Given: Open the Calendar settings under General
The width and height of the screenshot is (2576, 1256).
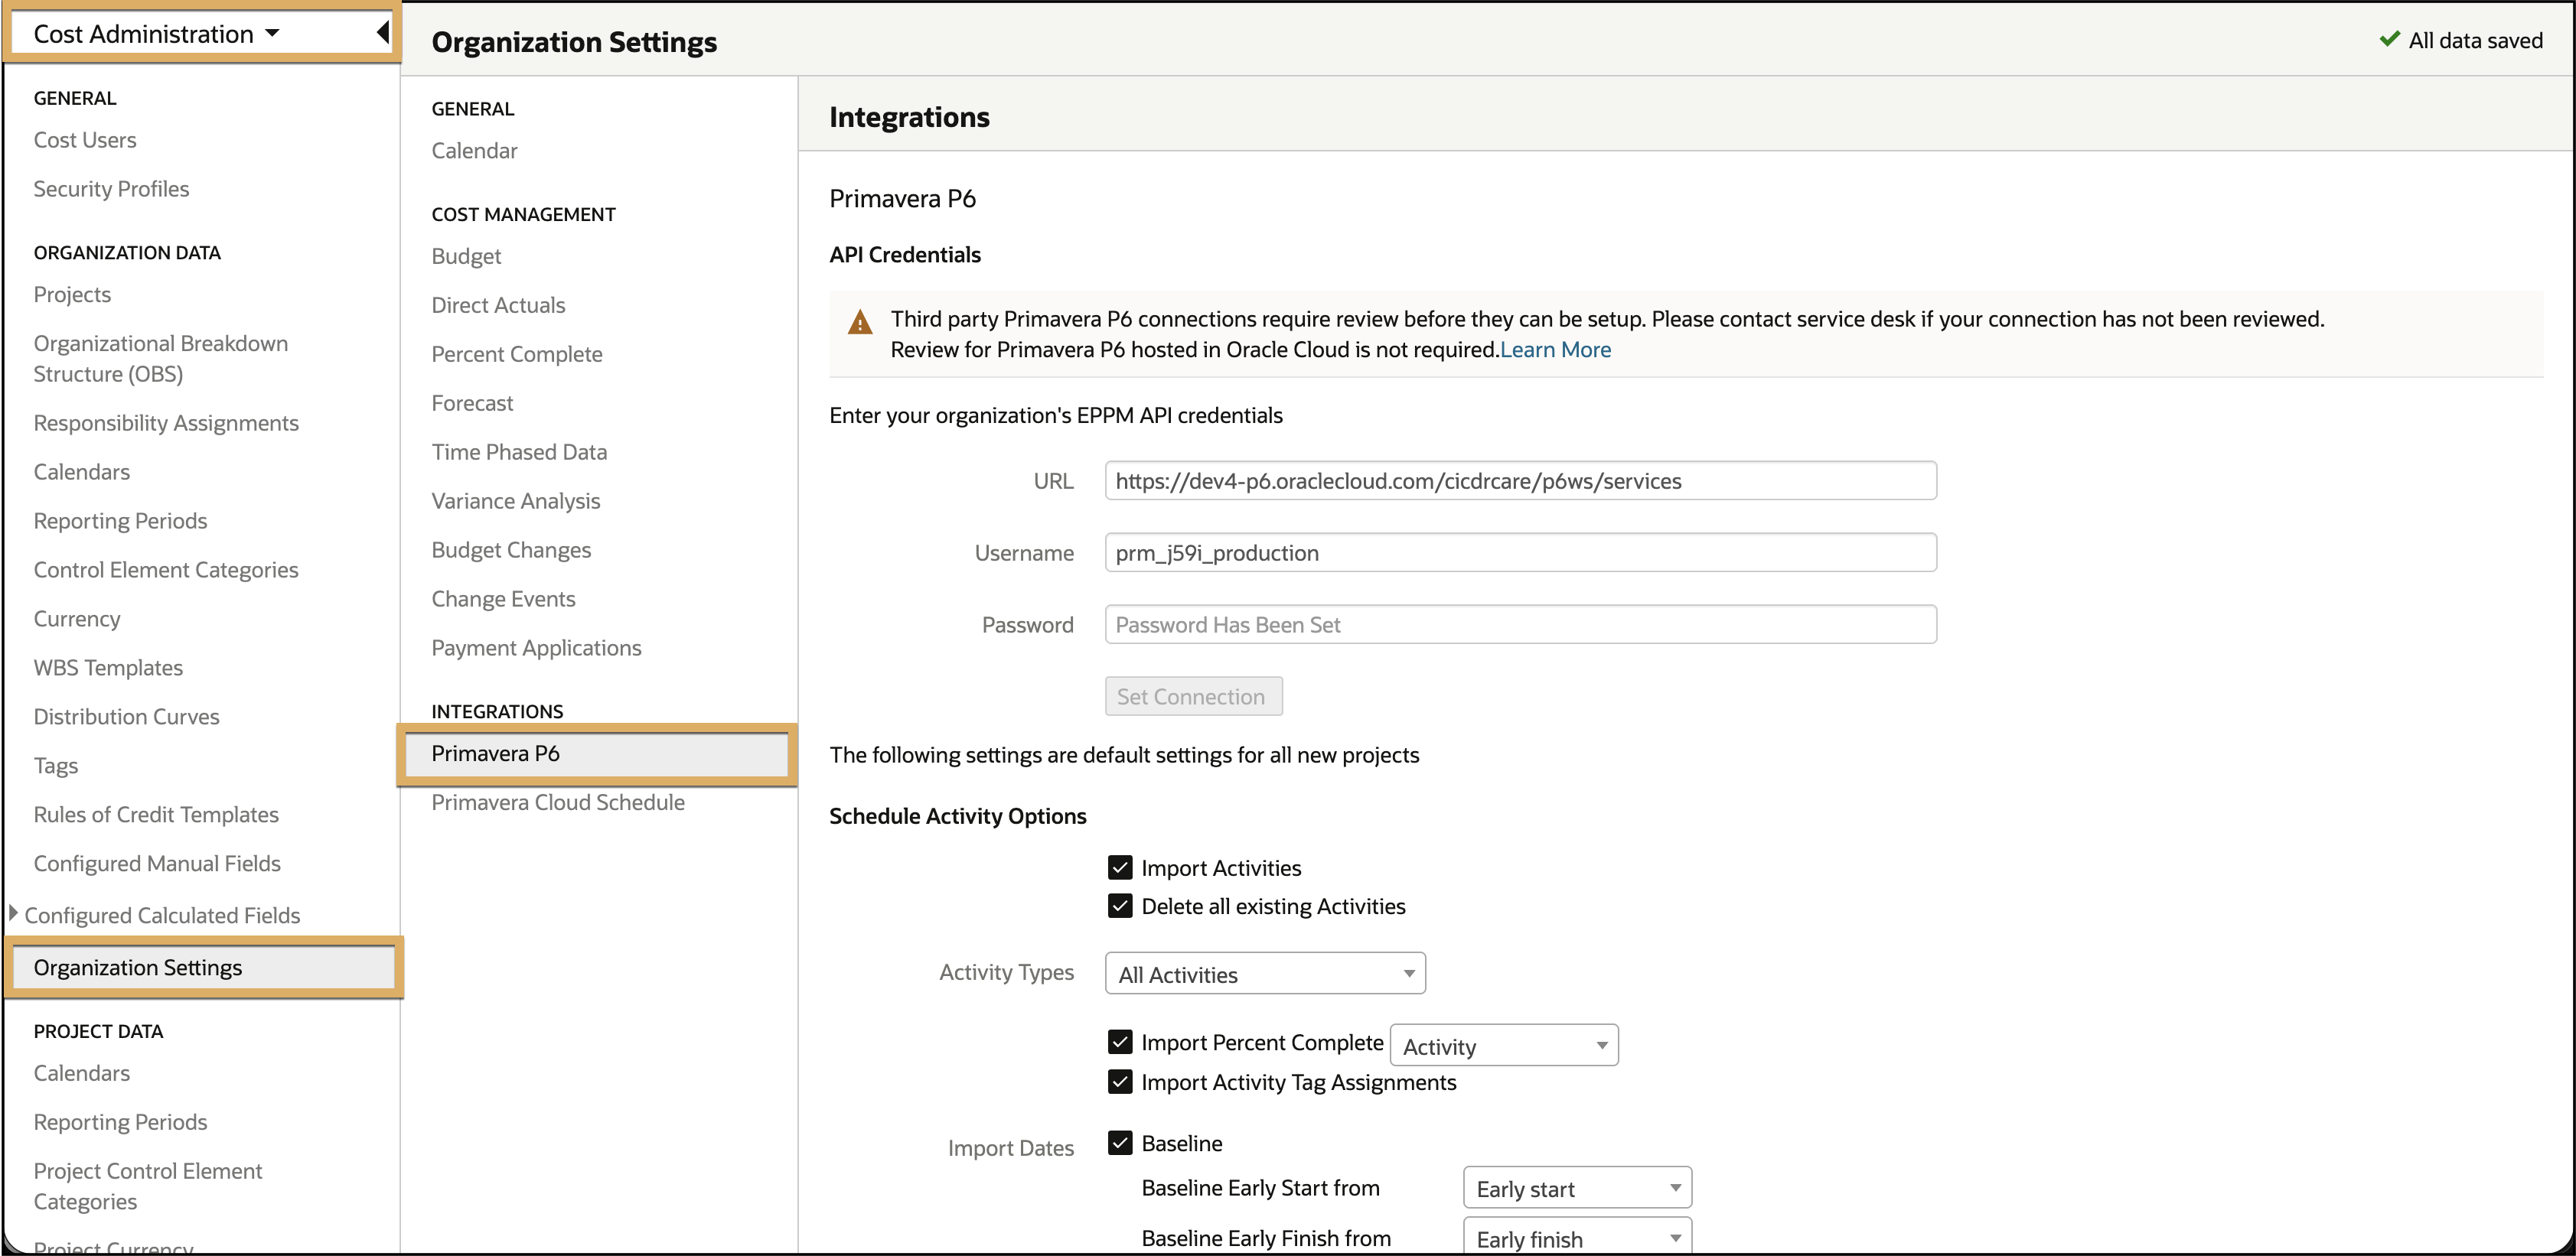Looking at the screenshot, I should [x=474, y=151].
